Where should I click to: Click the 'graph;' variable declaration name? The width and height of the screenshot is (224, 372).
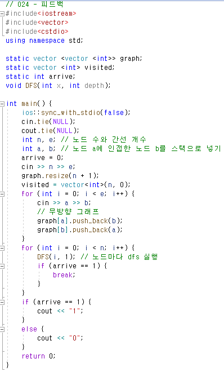131,59
